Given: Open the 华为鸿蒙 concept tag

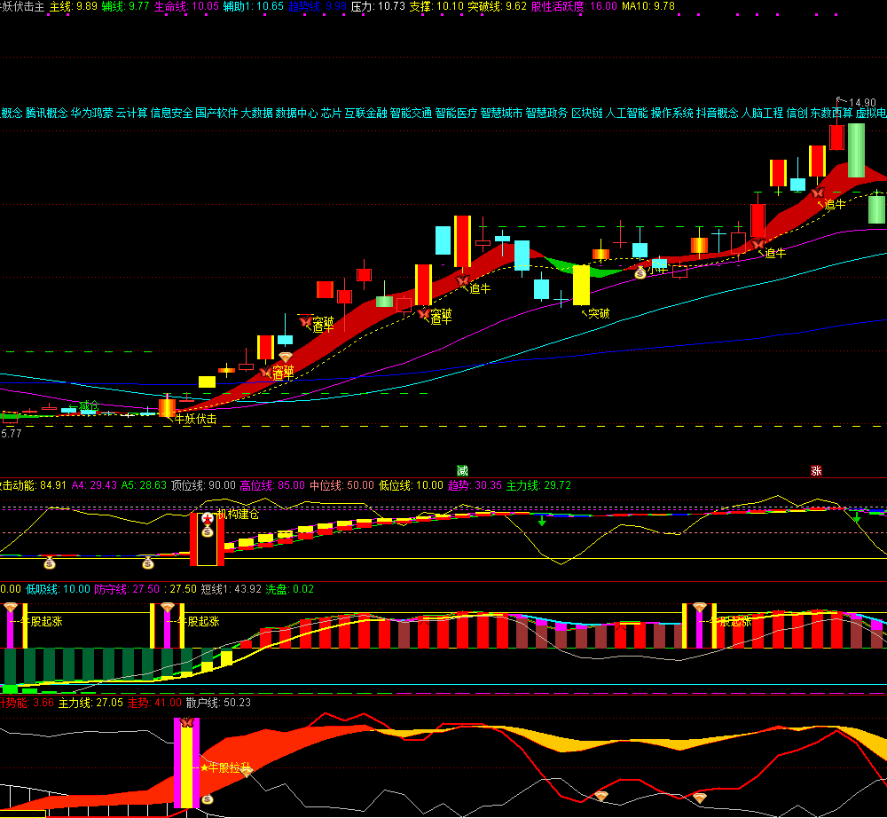Looking at the screenshot, I should click(x=92, y=113).
